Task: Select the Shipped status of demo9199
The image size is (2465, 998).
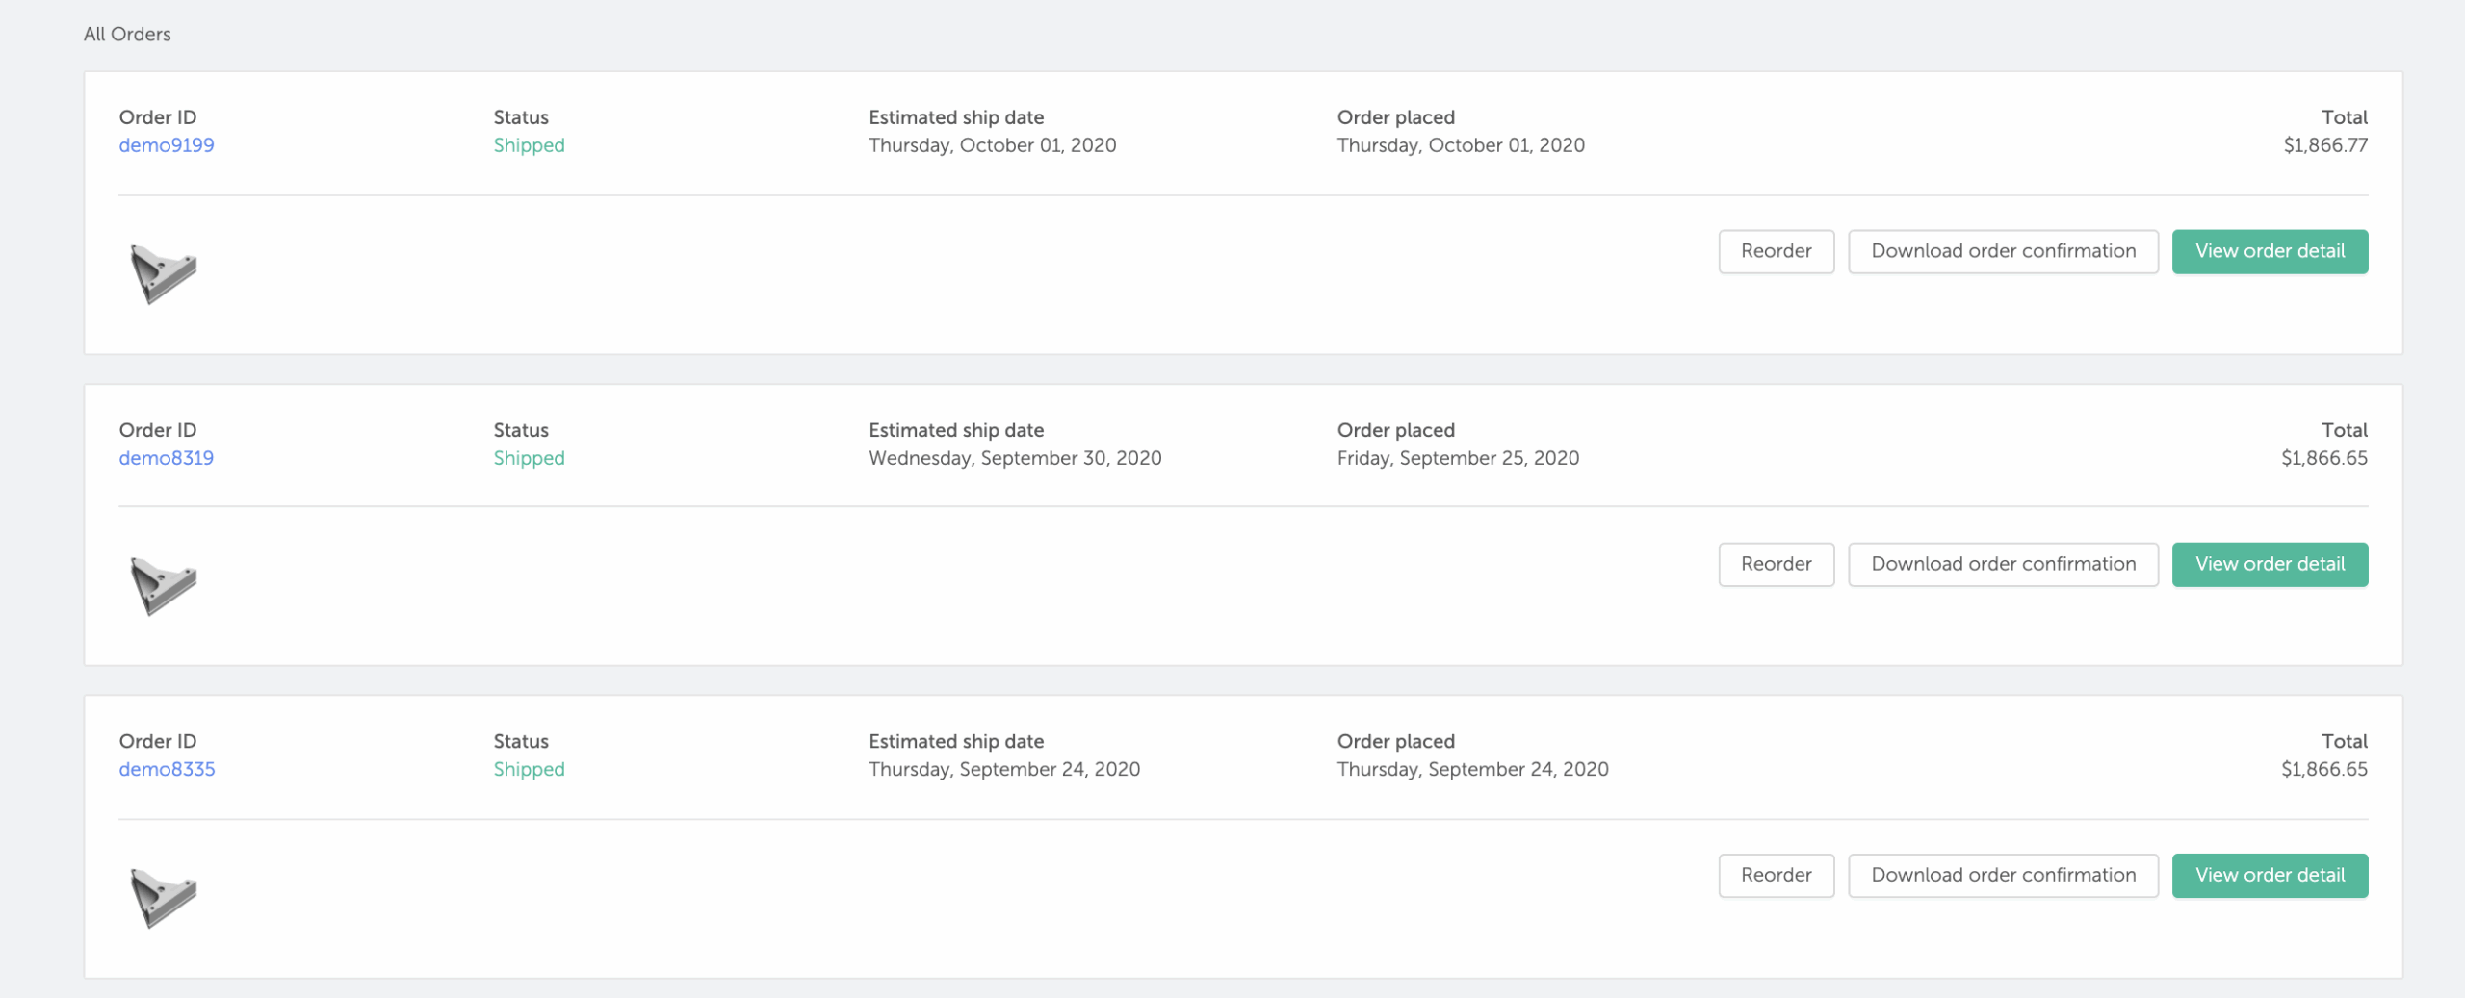Action: 529,145
